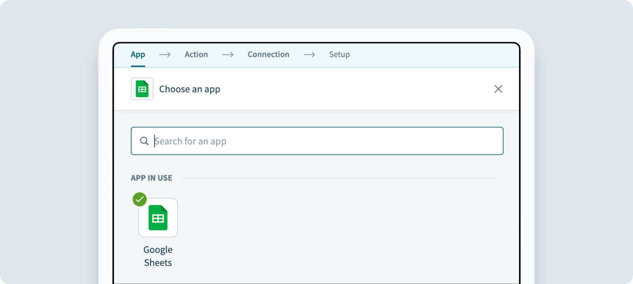
Task: Close the Choose an app panel
Action: pyautogui.click(x=498, y=89)
